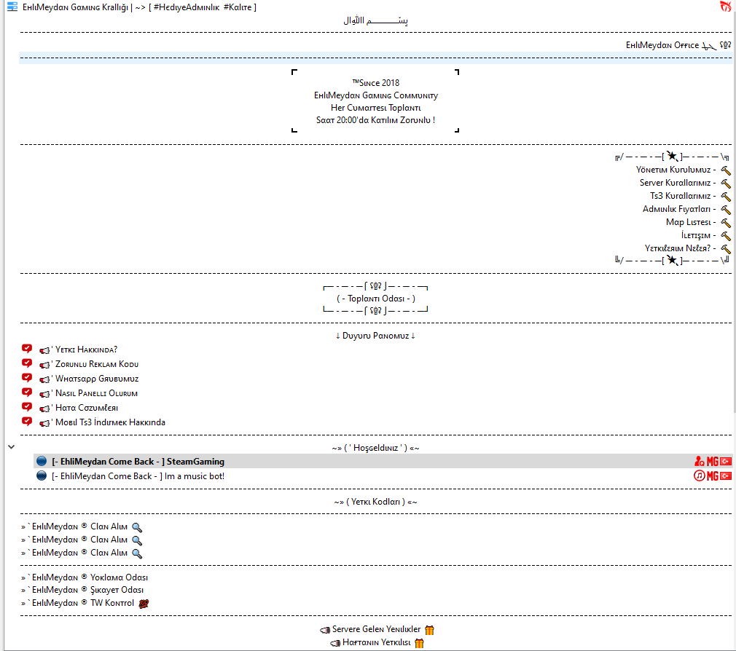
Task: Collapse the Hoşgeldiniz channel with its chevron
Action: (11, 447)
